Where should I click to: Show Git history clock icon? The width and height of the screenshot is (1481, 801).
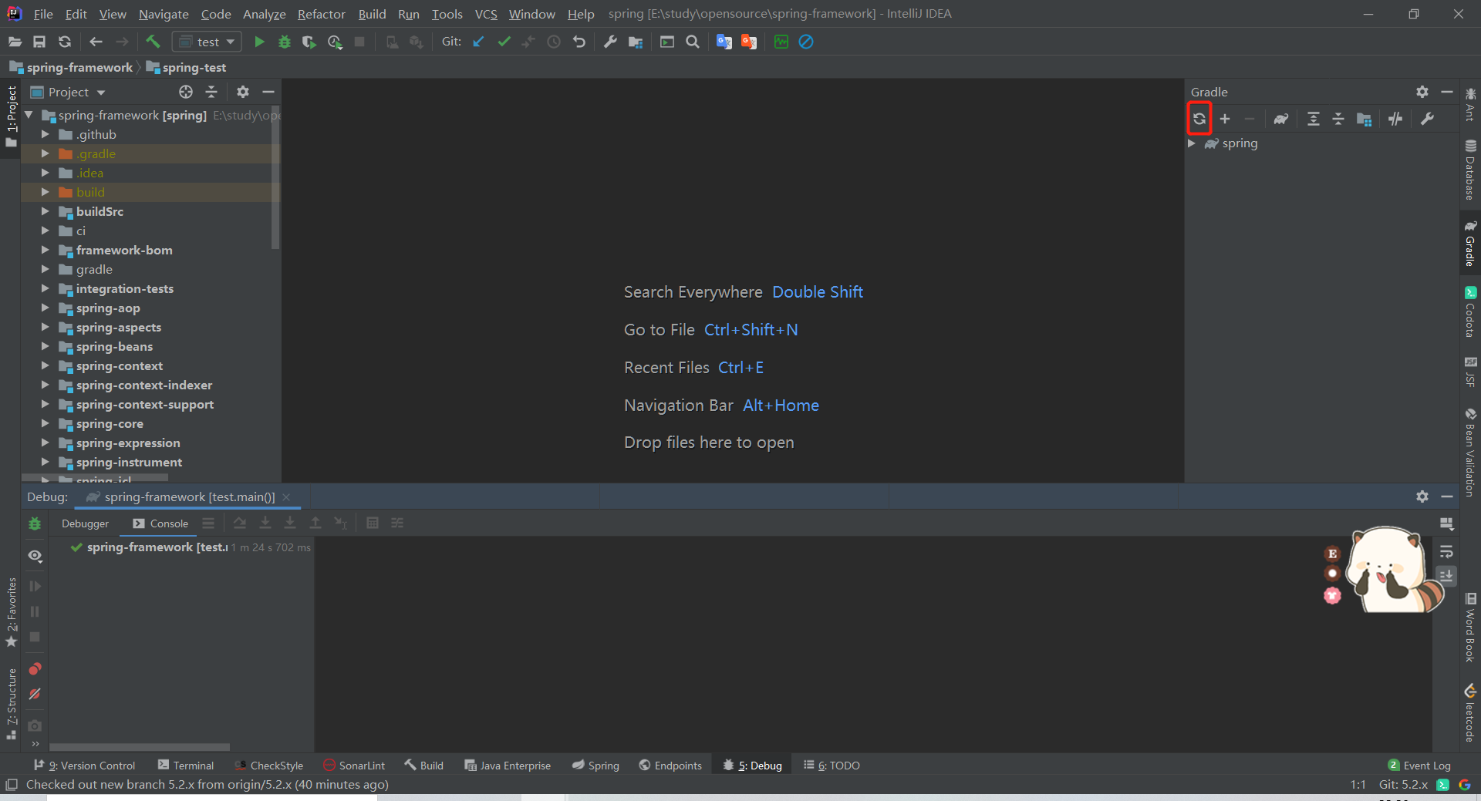pyautogui.click(x=554, y=42)
